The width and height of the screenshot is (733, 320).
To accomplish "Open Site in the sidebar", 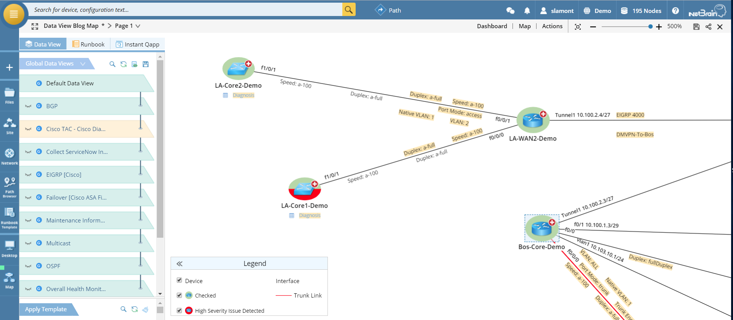I will click(10, 126).
